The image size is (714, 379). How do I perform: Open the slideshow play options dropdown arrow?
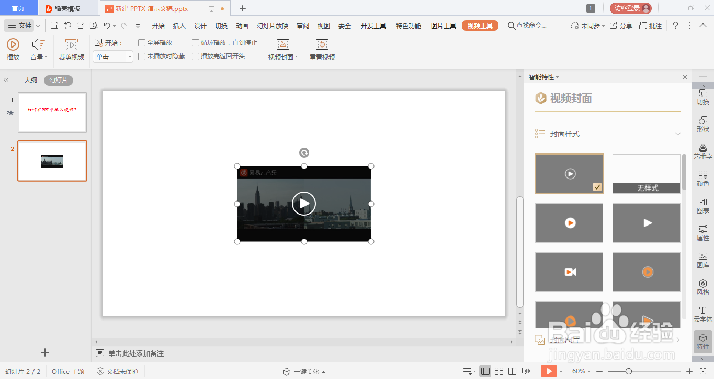(561, 371)
